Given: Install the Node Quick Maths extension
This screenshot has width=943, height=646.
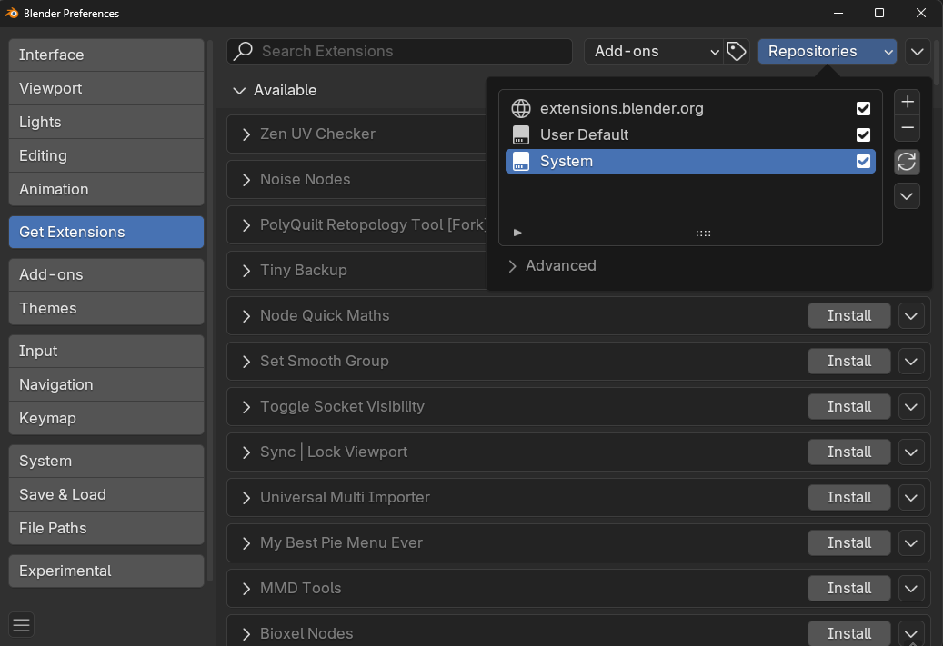Looking at the screenshot, I should tap(848, 315).
